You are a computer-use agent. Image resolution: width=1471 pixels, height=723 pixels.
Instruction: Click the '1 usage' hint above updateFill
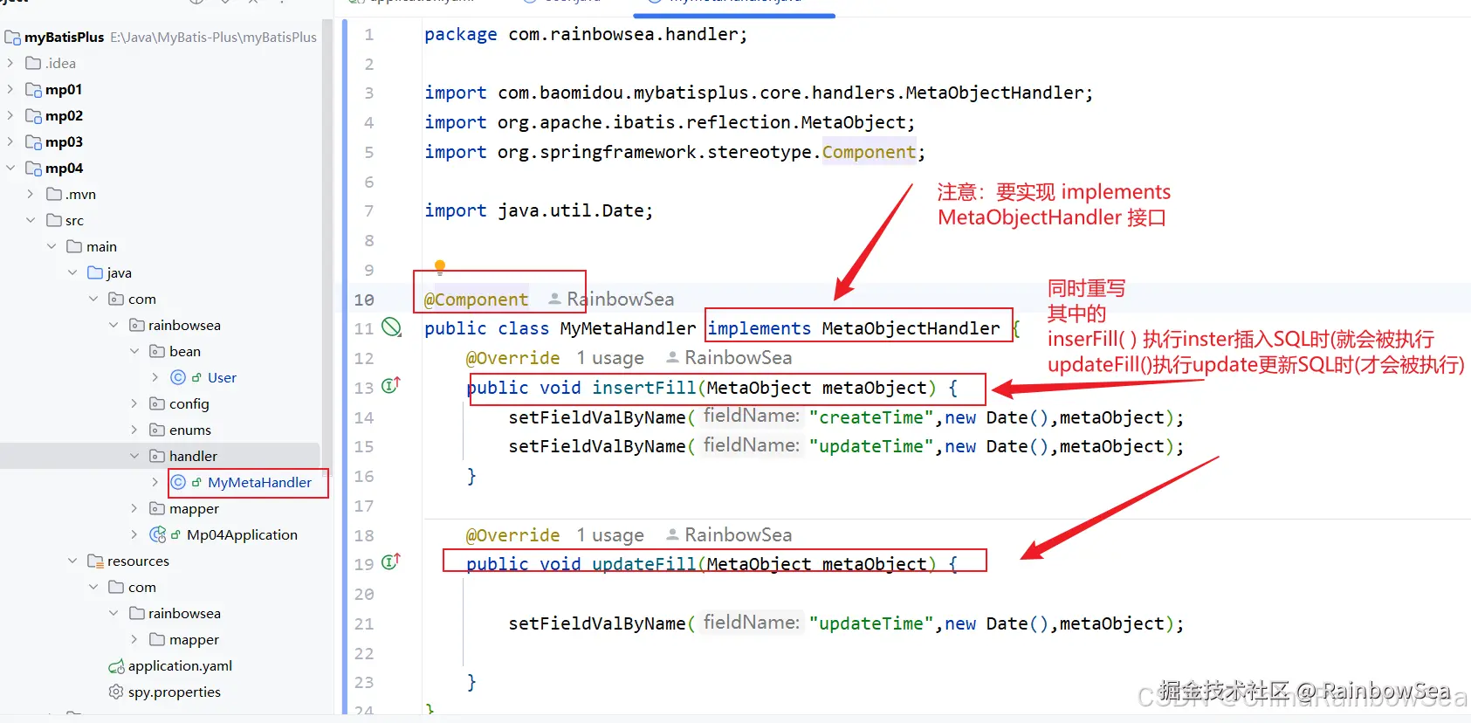coord(610,535)
